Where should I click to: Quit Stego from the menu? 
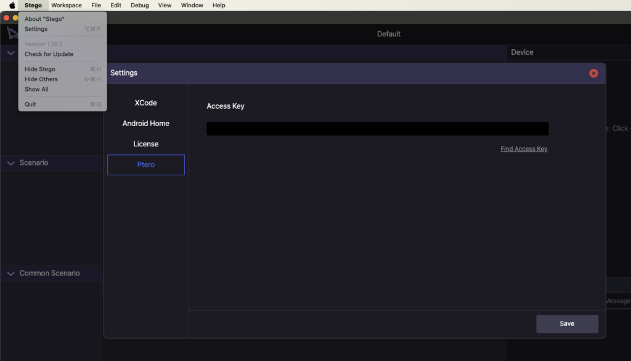tap(62, 105)
